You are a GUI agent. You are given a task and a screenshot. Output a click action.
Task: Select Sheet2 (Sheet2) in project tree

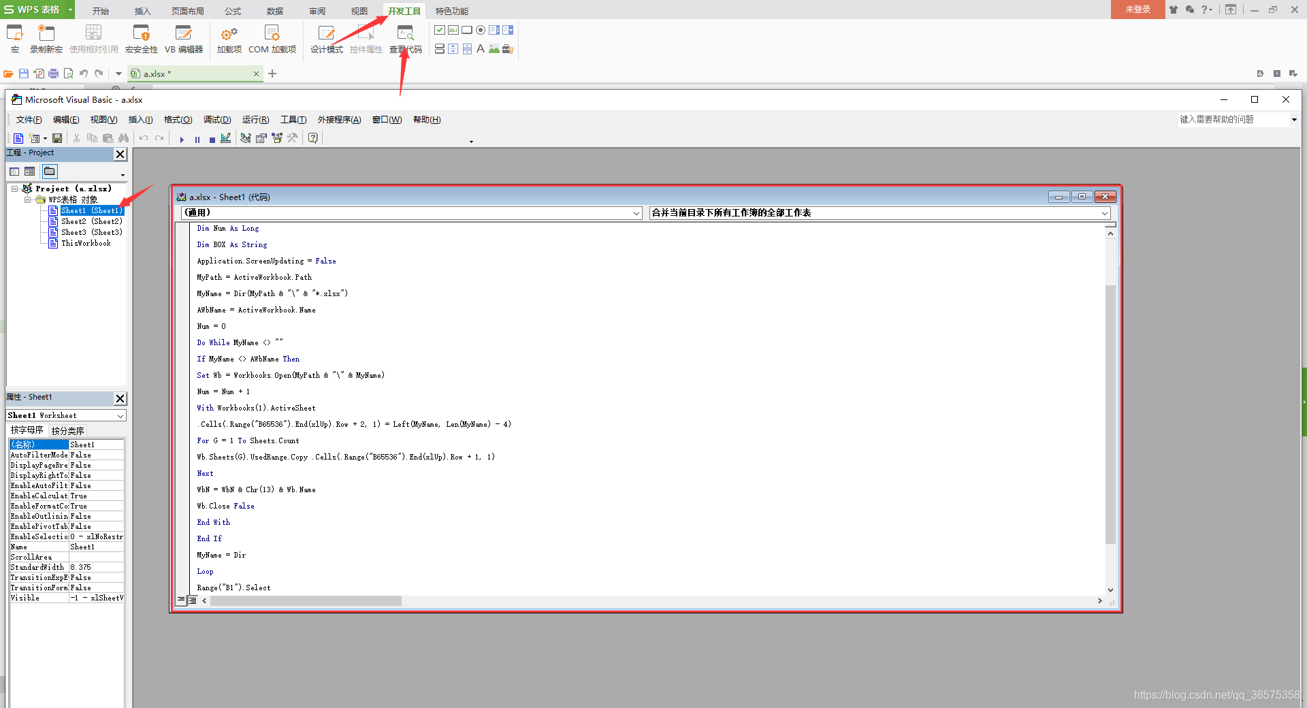pyautogui.click(x=91, y=221)
